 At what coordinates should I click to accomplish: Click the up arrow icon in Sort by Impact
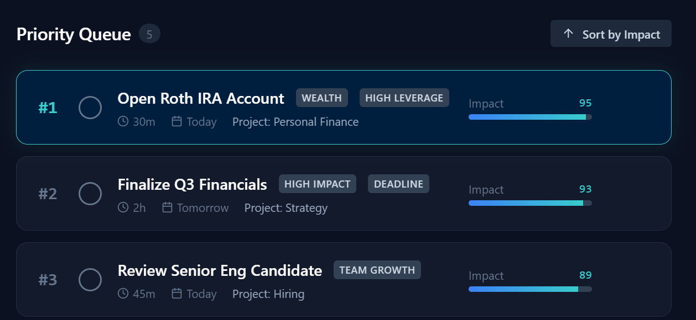click(x=568, y=34)
